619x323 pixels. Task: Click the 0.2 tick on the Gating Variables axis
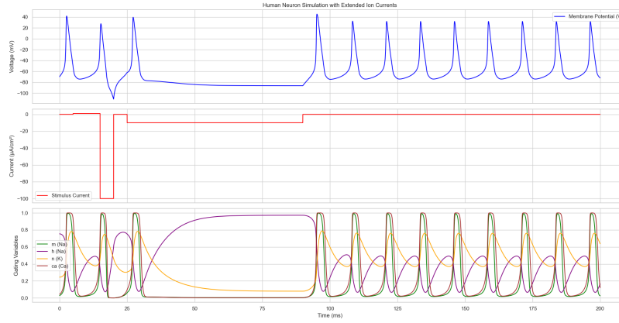(x=25, y=281)
